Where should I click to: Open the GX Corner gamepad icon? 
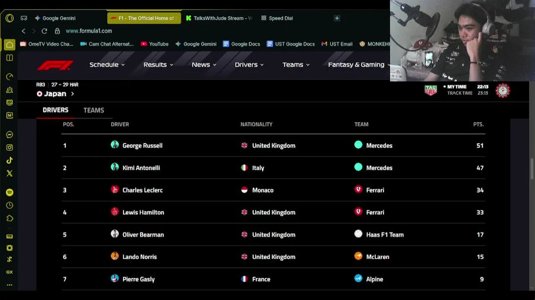point(24,18)
